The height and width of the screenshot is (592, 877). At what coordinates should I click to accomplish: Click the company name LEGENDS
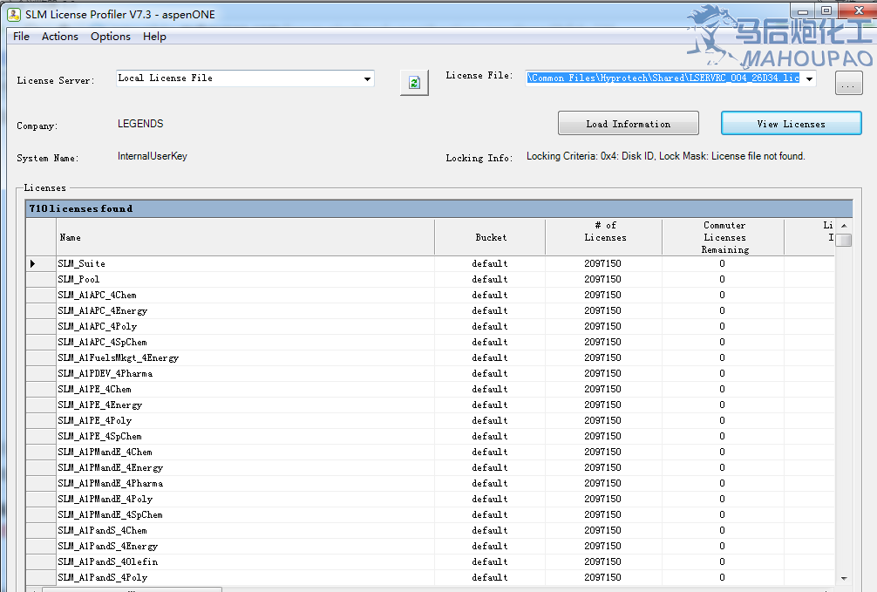[140, 124]
